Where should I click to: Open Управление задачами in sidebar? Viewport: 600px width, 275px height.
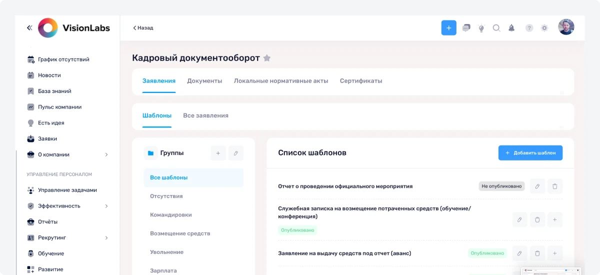pos(67,190)
